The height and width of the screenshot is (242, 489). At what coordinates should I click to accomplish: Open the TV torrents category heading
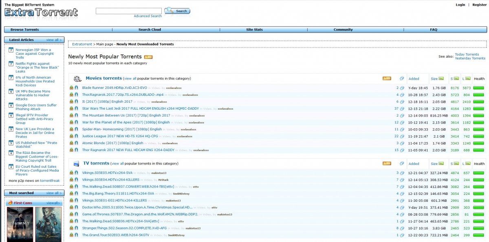[x=96, y=163]
